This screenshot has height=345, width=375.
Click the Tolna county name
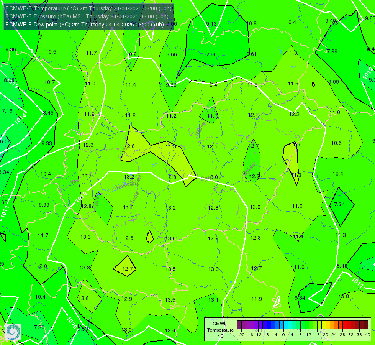point(134,198)
